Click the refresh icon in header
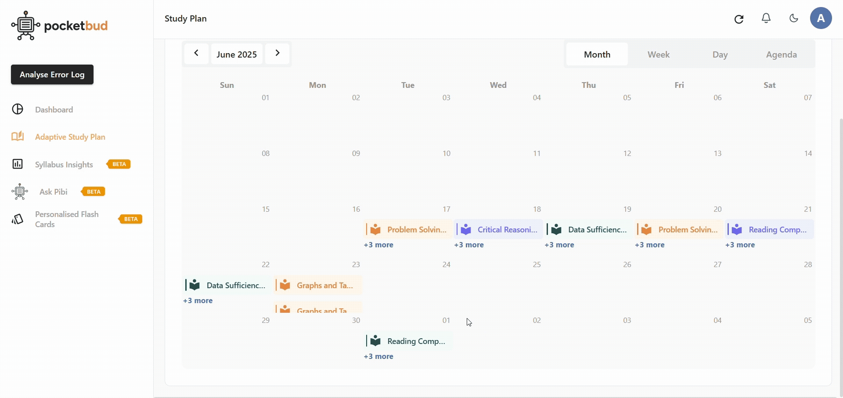Viewport: 843px width, 398px height. point(739,19)
